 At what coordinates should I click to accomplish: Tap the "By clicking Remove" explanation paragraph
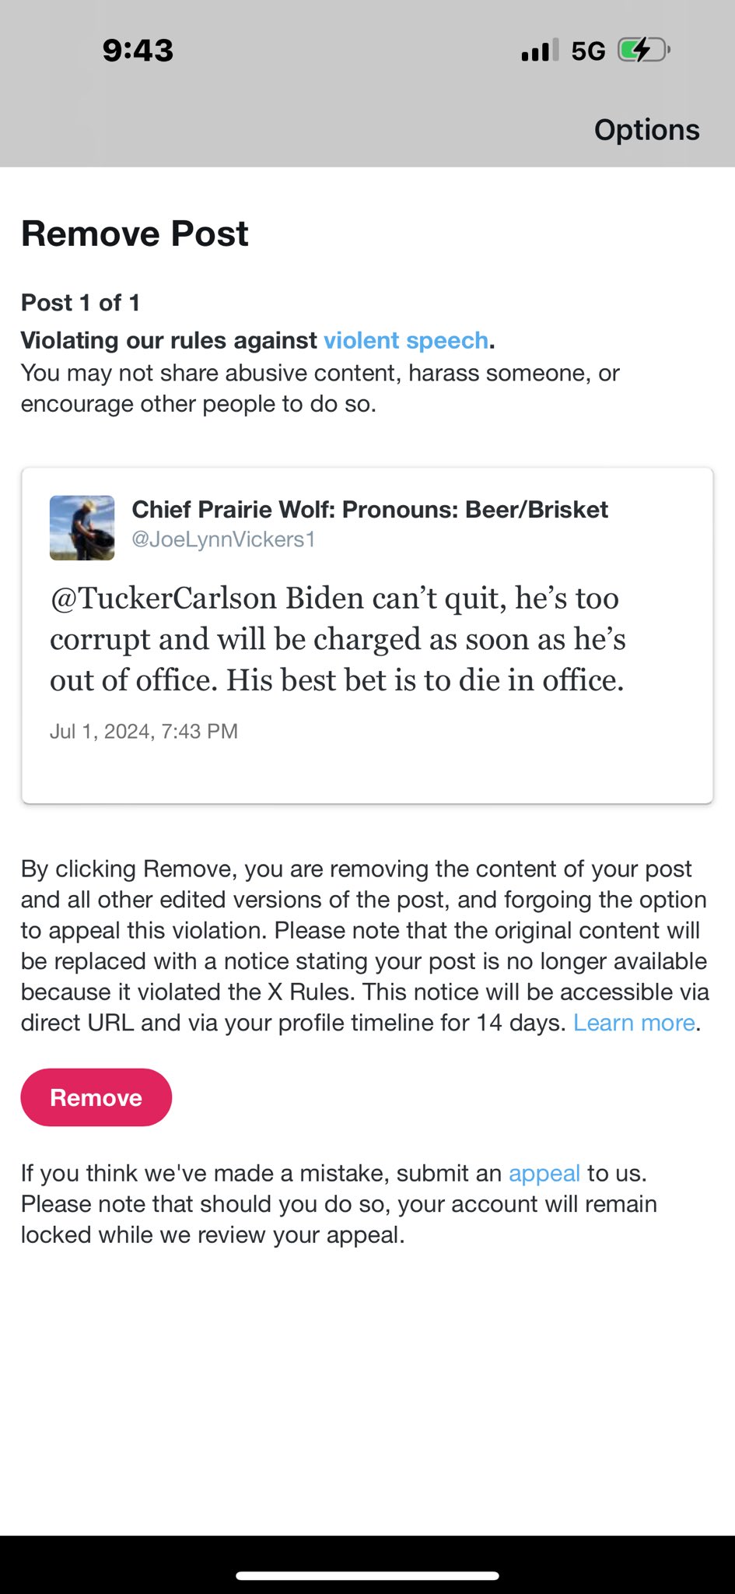pyautogui.click(x=364, y=946)
